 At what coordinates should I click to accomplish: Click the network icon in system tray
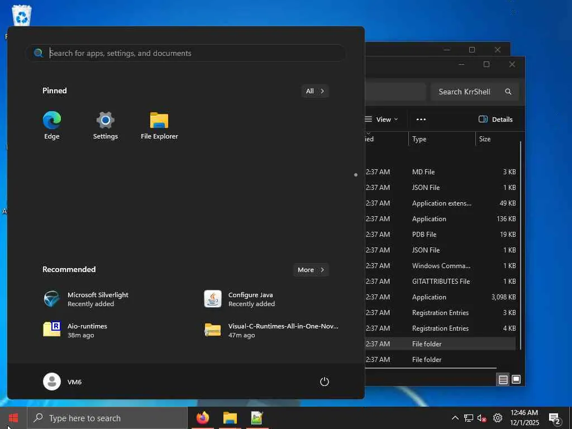469,418
